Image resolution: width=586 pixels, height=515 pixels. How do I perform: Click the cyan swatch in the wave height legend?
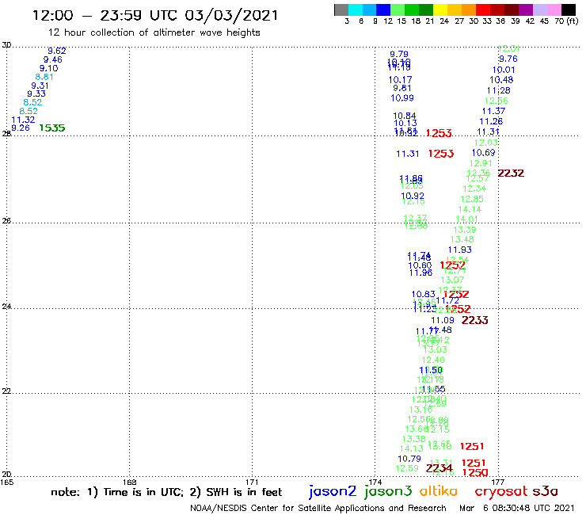click(x=356, y=10)
